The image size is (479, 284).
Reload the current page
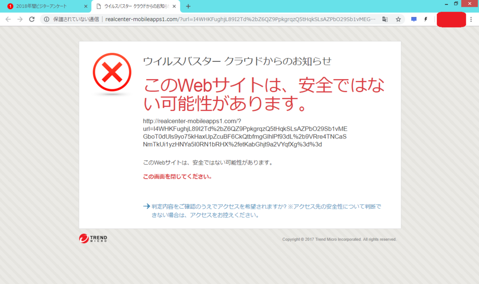pos(32,19)
